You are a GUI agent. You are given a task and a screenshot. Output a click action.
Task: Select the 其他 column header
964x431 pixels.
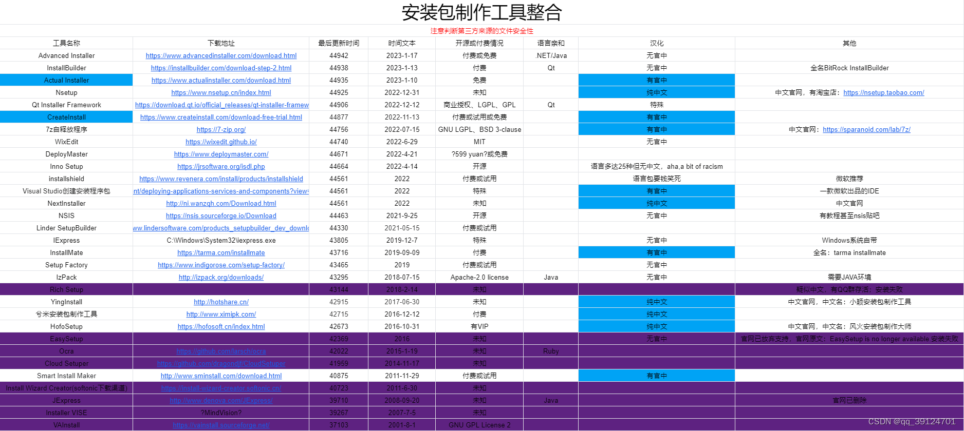pos(849,43)
